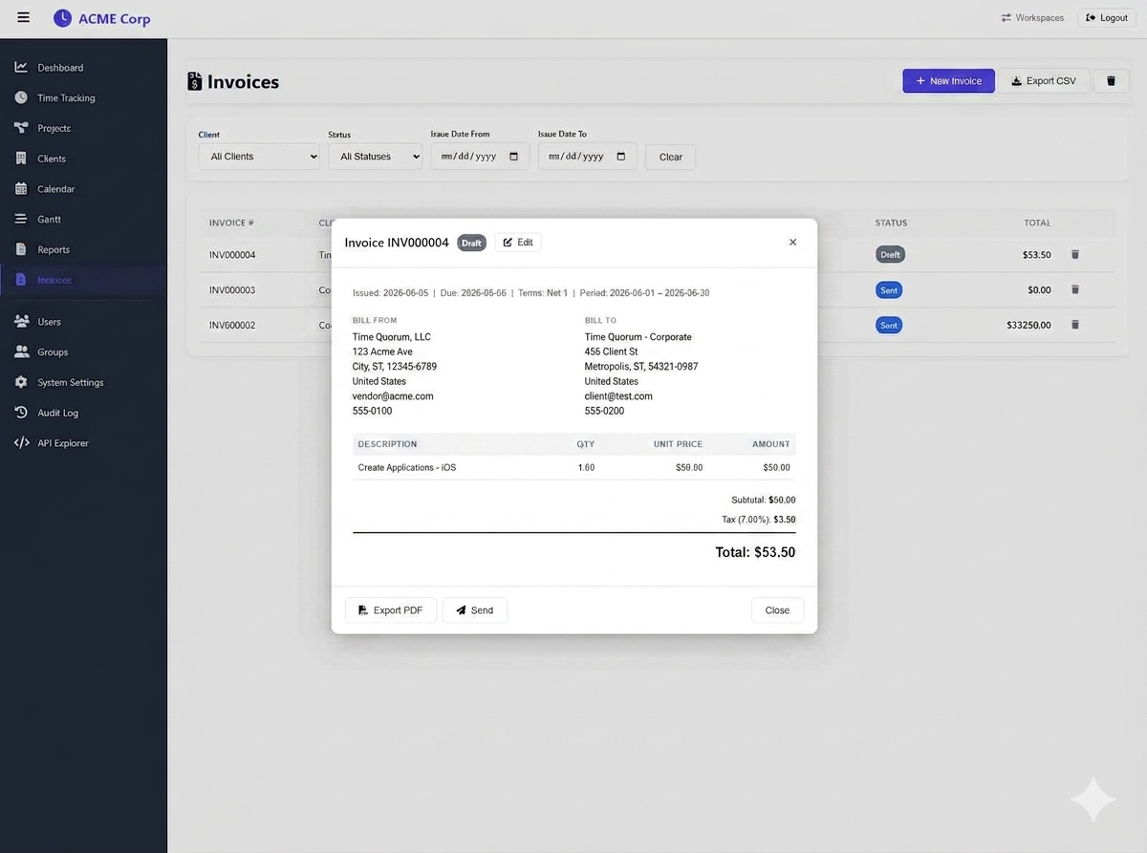This screenshot has height=853, width=1147.
Task: Click the Total: $53.50 amount
Action: tap(755, 552)
